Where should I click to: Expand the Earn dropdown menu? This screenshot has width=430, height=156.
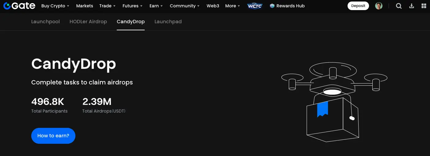click(x=156, y=6)
